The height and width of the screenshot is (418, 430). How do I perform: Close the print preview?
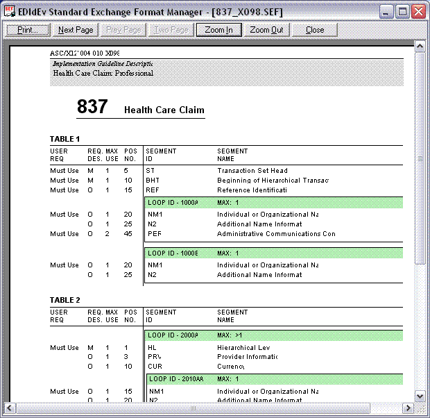click(315, 30)
